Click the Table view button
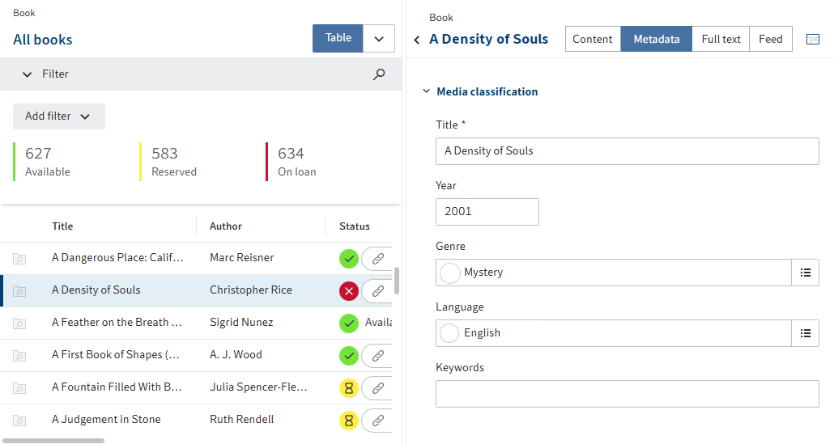The width and height of the screenshot is (834, 444). pos(338,38)
